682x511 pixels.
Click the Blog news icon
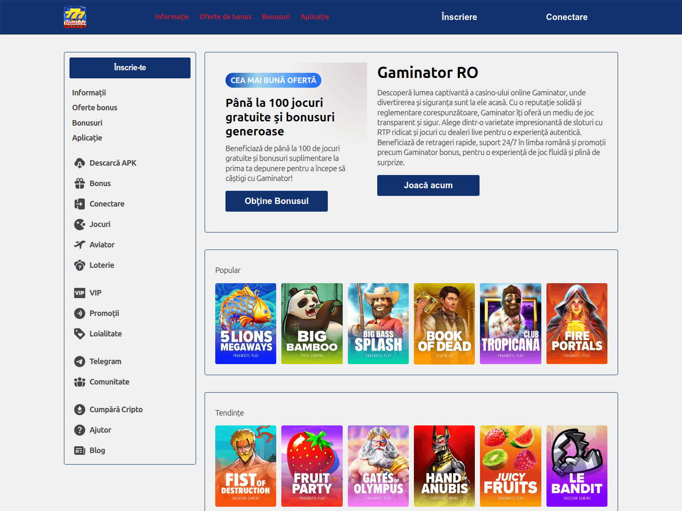[x=80, y=451]
